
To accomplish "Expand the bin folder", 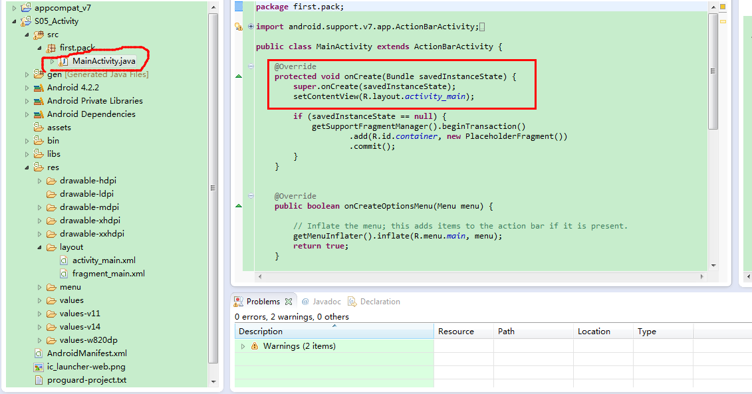I will point(27,141).
